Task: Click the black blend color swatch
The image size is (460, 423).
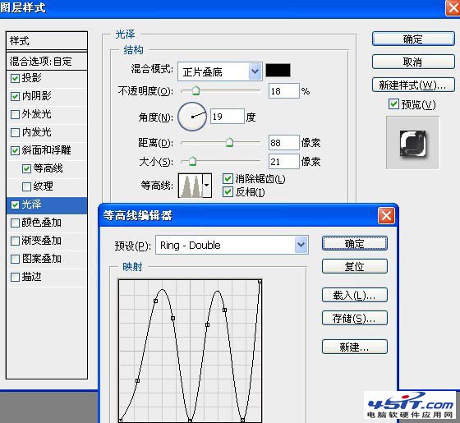Action: pos(278,71)
